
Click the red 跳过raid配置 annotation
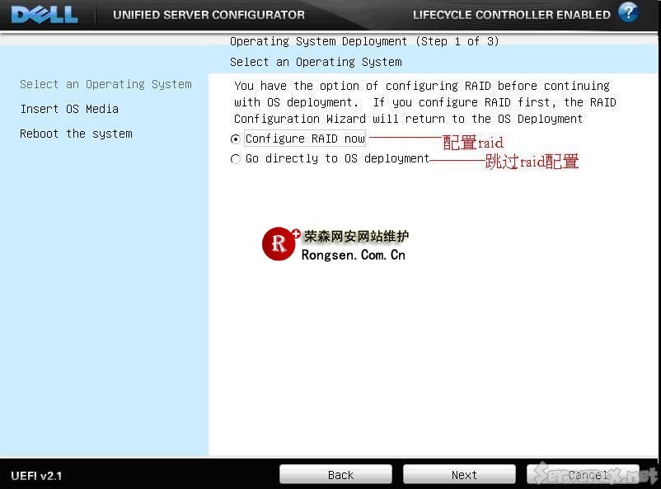point(532,162)
